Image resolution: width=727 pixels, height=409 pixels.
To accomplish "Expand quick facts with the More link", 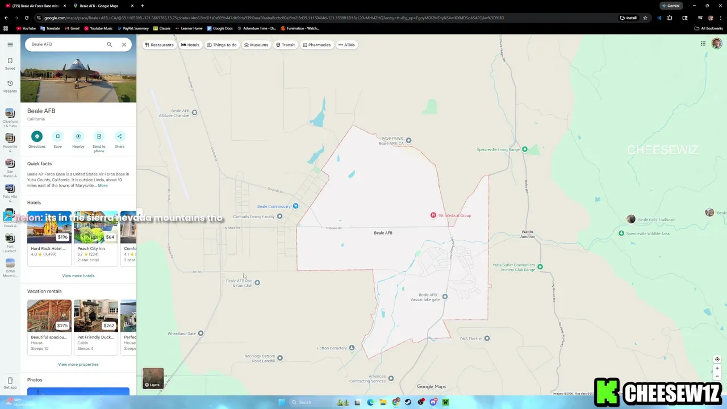I will tap(102, 186).
